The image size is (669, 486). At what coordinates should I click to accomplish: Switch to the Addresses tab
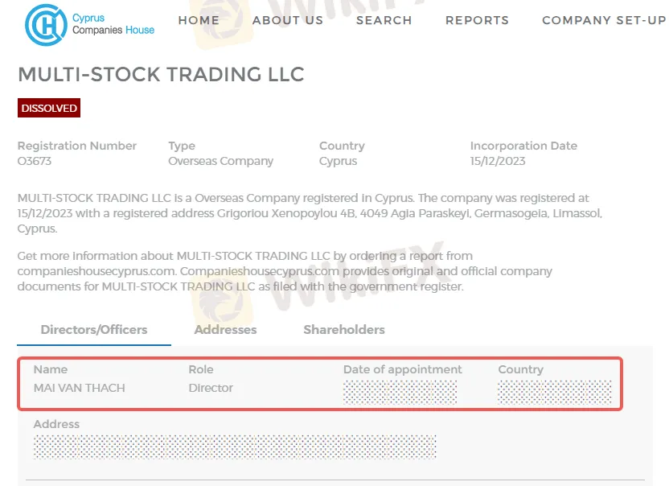click(225, 330)
